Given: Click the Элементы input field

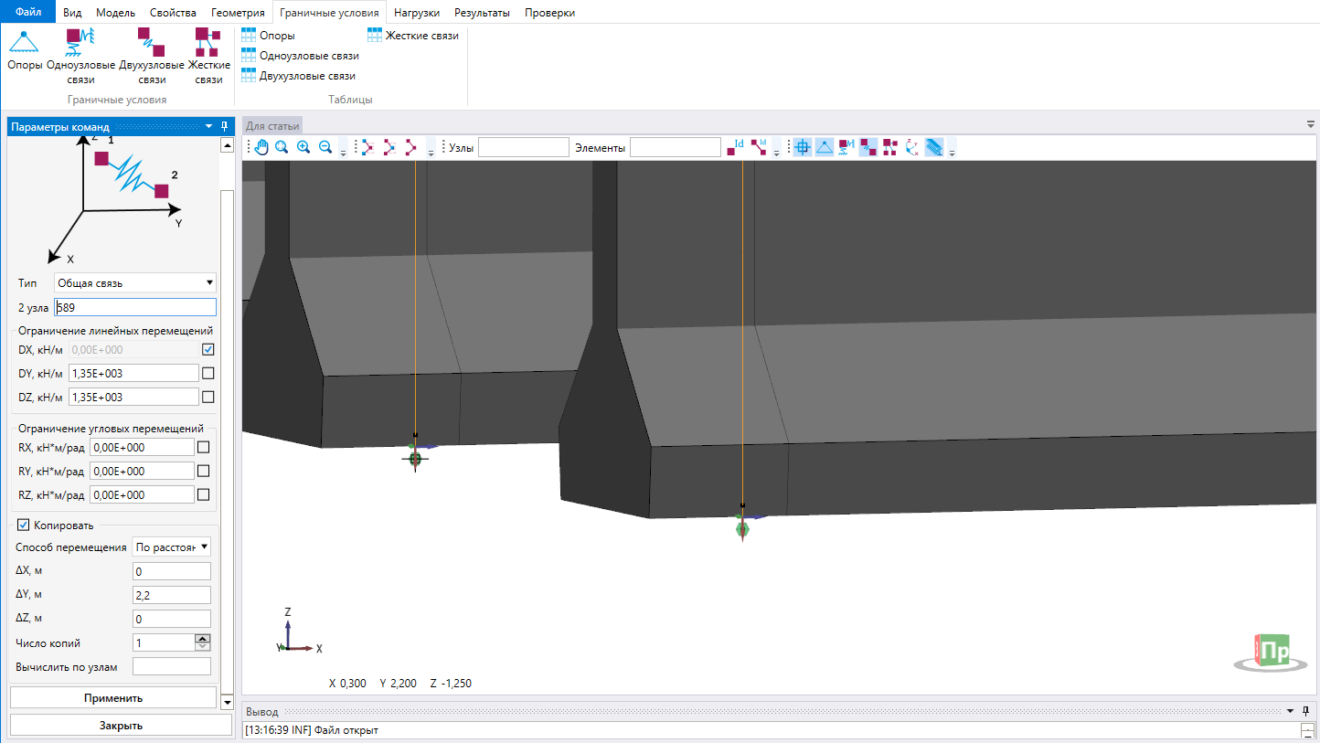Looking at the screenshot, I should [676, 147].
